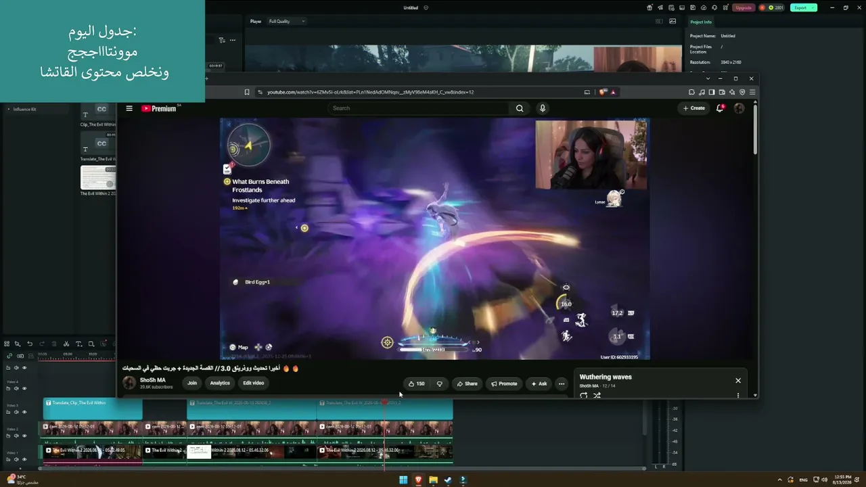Click the Upgrade button in the editor
866x487 pixels.
point(744,7)
